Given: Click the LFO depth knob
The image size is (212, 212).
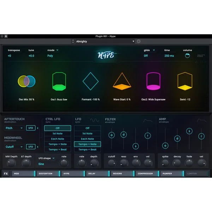Looking at the screenshot, I should (94, 163).
